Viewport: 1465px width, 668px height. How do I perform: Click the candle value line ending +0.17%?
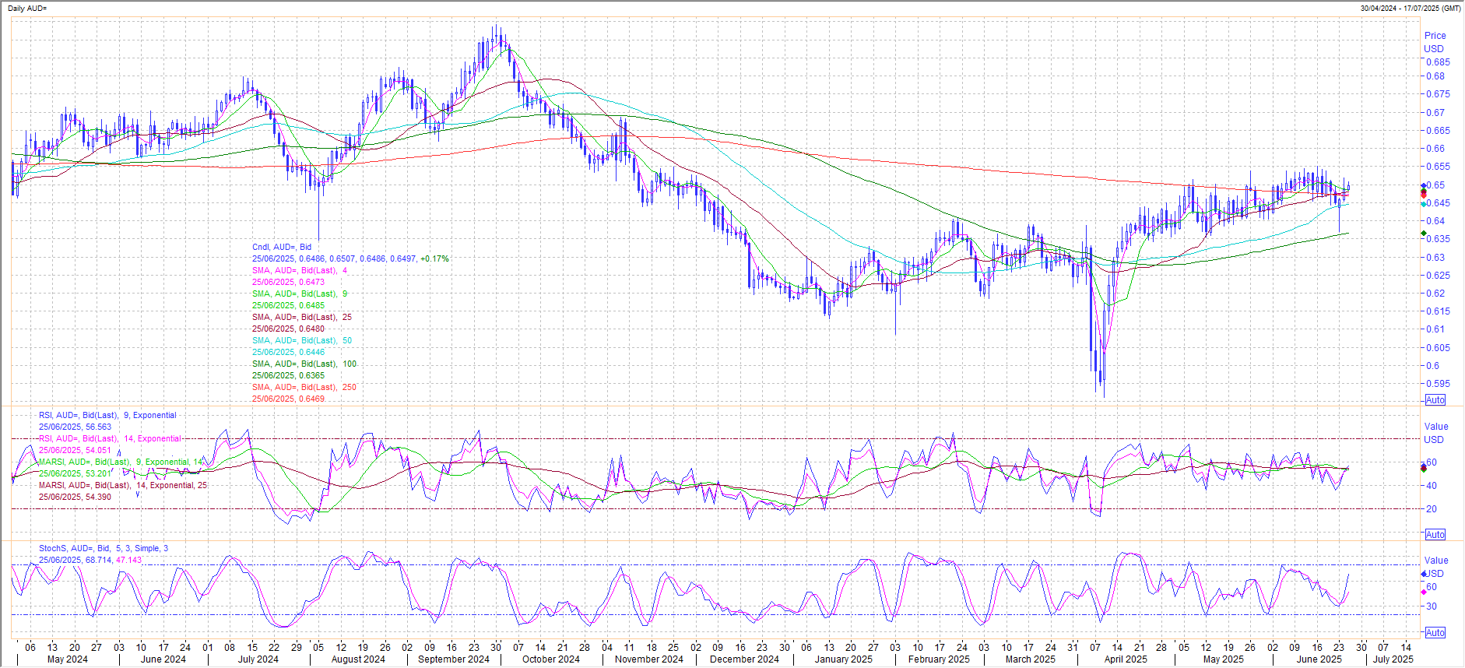pos(350,259)
